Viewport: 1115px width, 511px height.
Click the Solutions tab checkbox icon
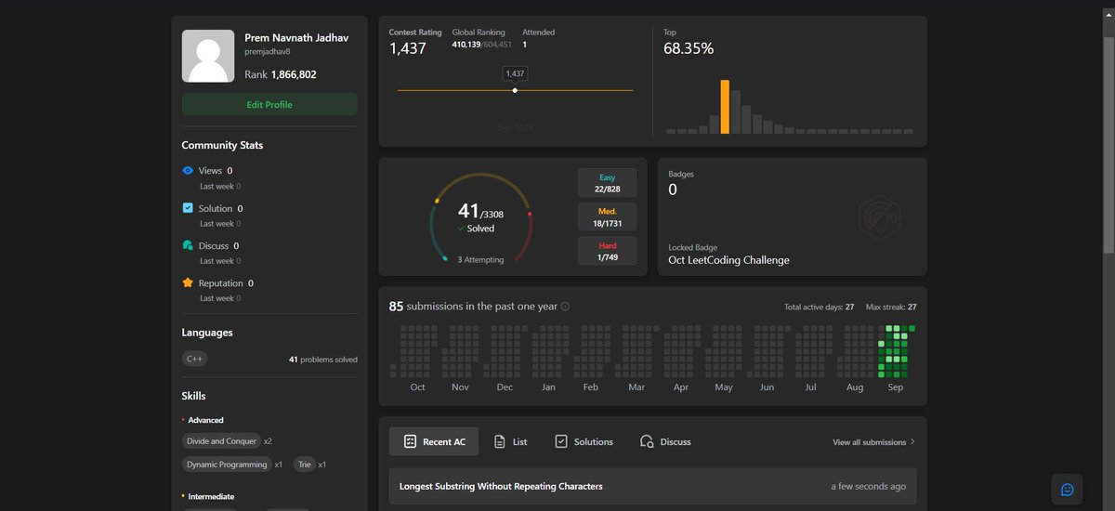coord(561,442)
